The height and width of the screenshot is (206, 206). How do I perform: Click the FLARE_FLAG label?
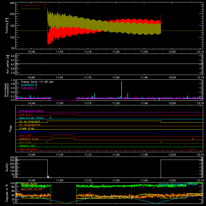(x=27, y=128)
